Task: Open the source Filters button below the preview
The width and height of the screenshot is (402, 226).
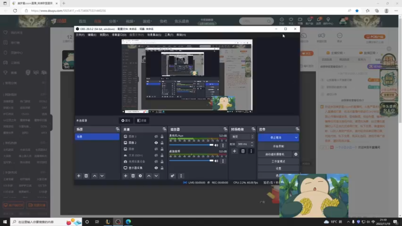Action: click(142, 121)
